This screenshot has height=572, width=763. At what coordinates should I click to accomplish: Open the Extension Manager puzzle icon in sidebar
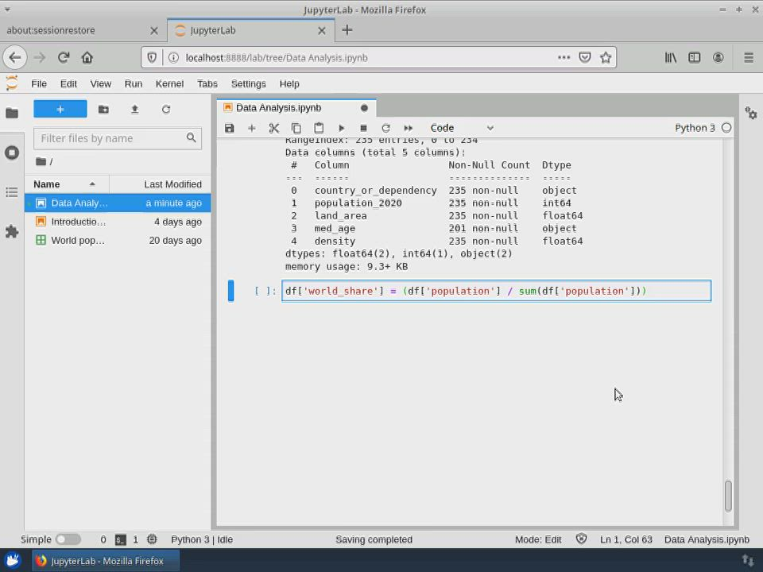coord(12,231)
